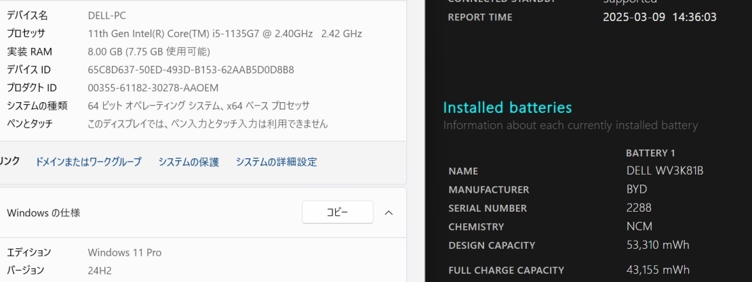752x282 pixels.
Task: Select the 11th Gen Intel Core i5-1135G7 processor text
Action: point(225,34)
